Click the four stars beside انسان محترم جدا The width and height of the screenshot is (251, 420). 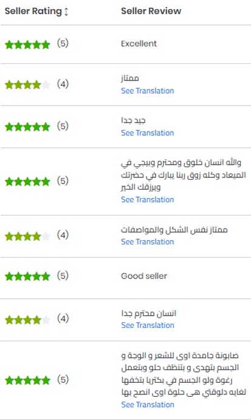click(27, 319)
